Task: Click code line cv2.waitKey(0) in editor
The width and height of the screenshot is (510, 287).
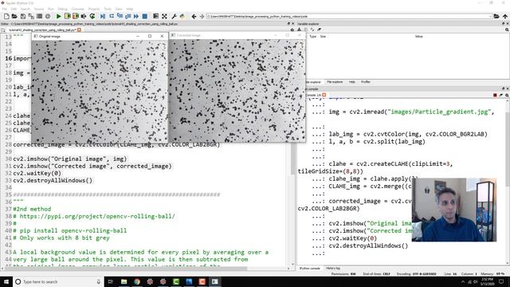Action: click(x=37, y=173)
